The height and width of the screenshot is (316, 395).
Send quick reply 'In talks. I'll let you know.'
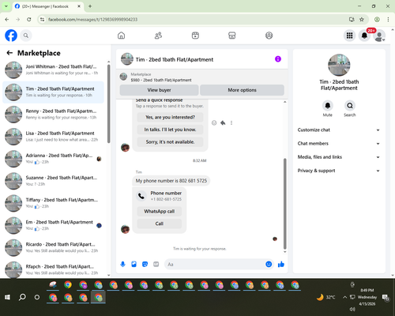(x=170, y=130)
